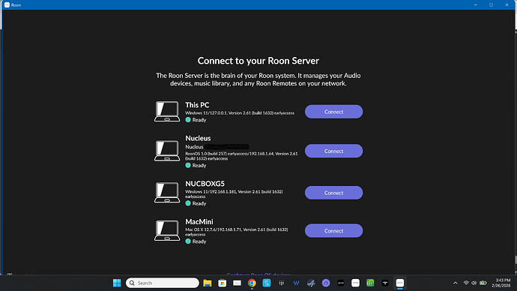Open the Windows Start menu
517x291 pixels.
[117, 283]
